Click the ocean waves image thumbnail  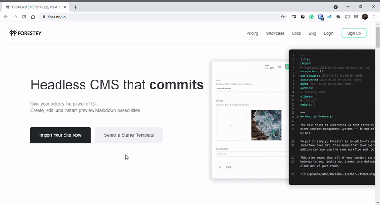(266, 125)
